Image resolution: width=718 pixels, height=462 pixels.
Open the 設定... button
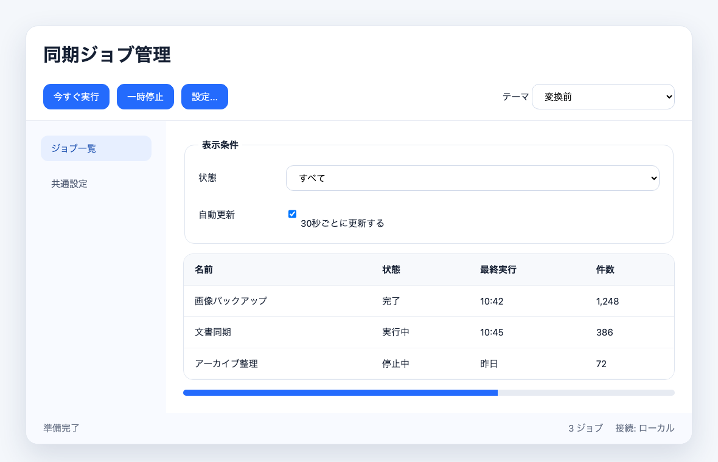coord(204,97)
